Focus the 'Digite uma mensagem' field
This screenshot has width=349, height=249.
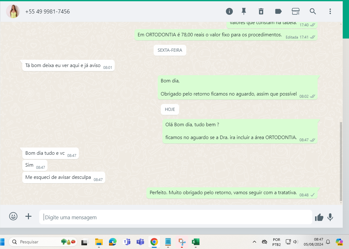pos(176,217)
